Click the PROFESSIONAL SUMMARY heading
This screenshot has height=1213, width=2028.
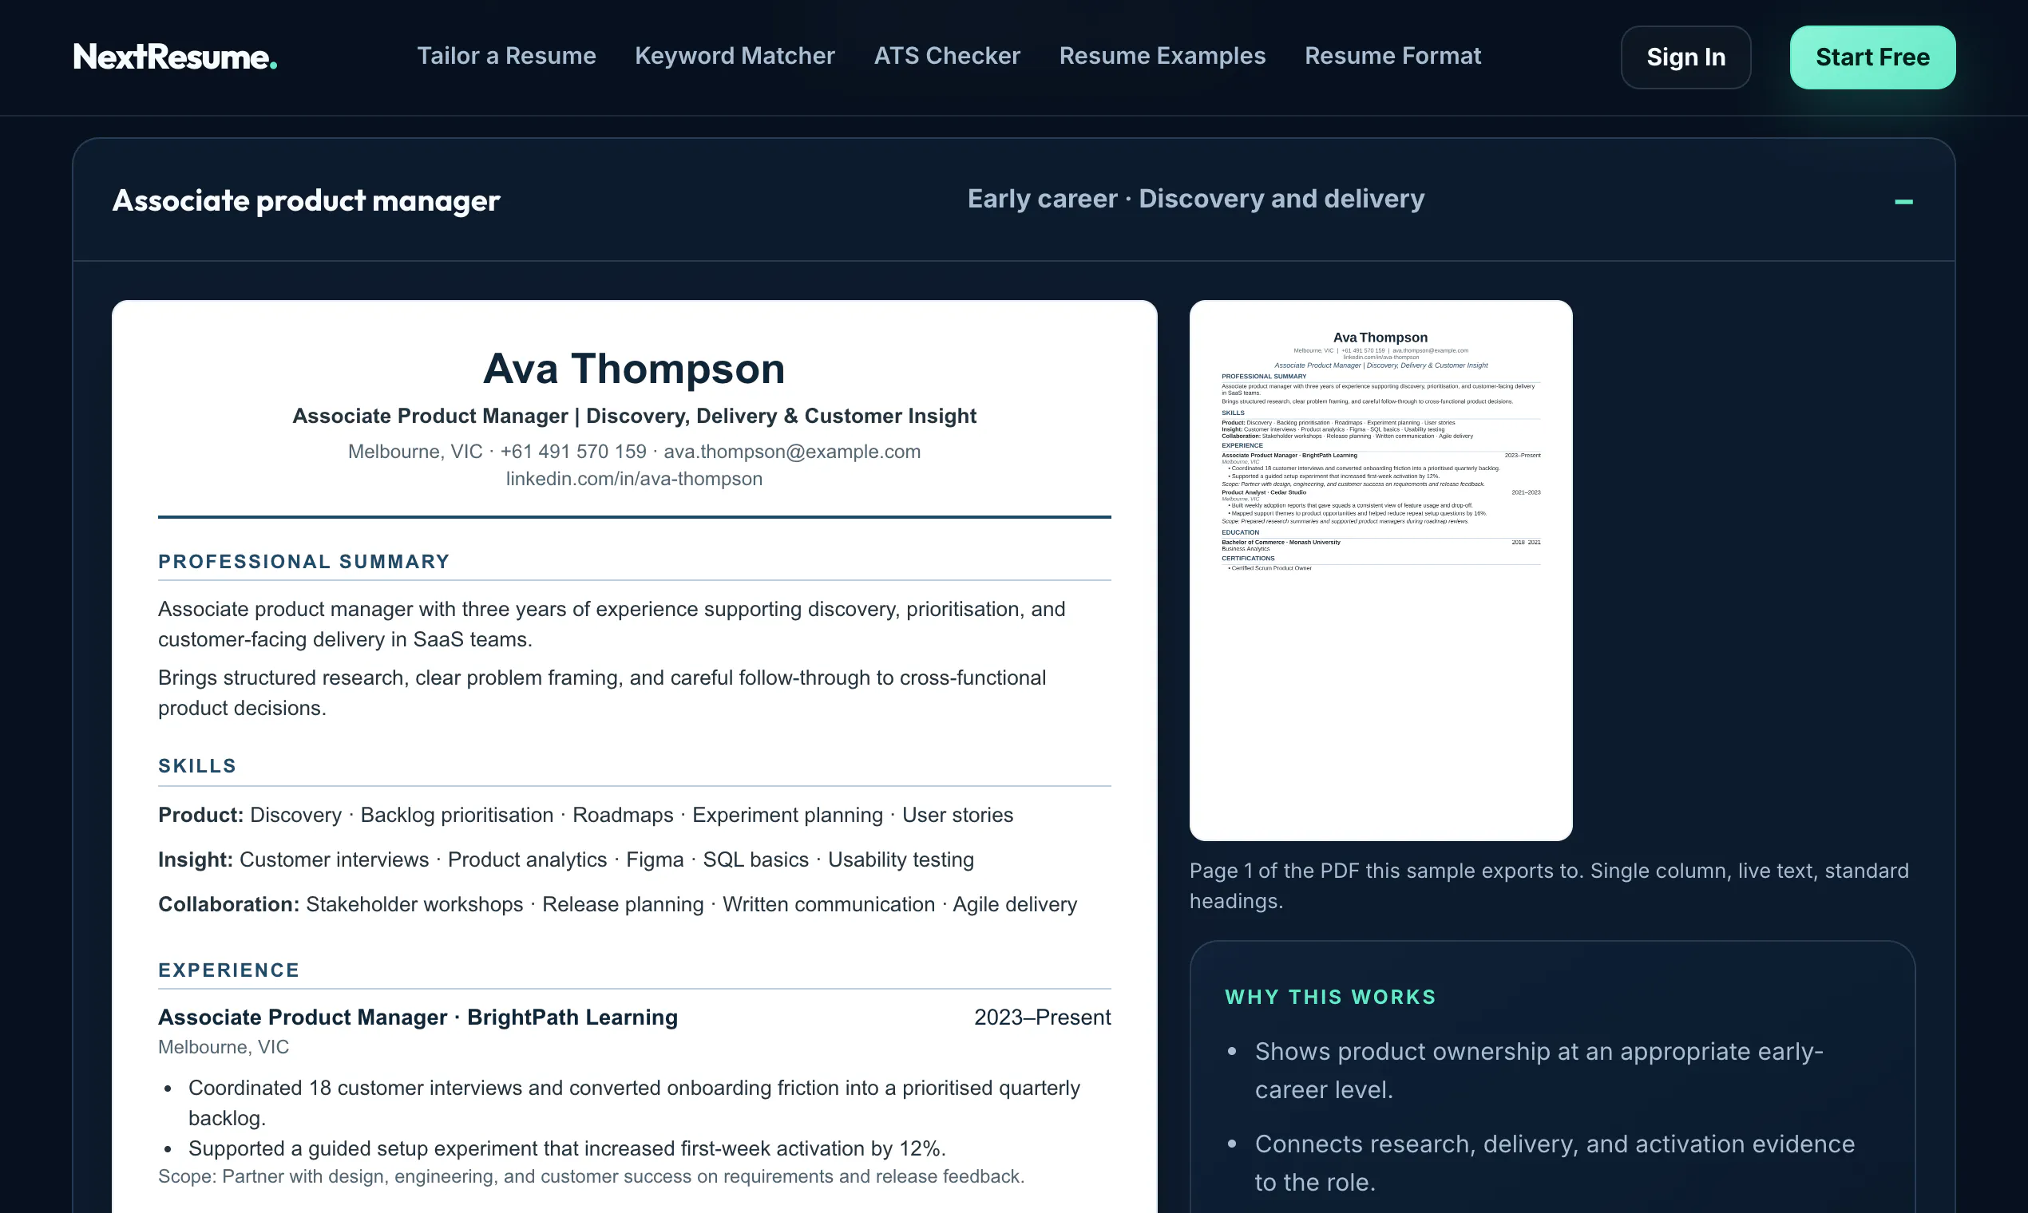304,562
